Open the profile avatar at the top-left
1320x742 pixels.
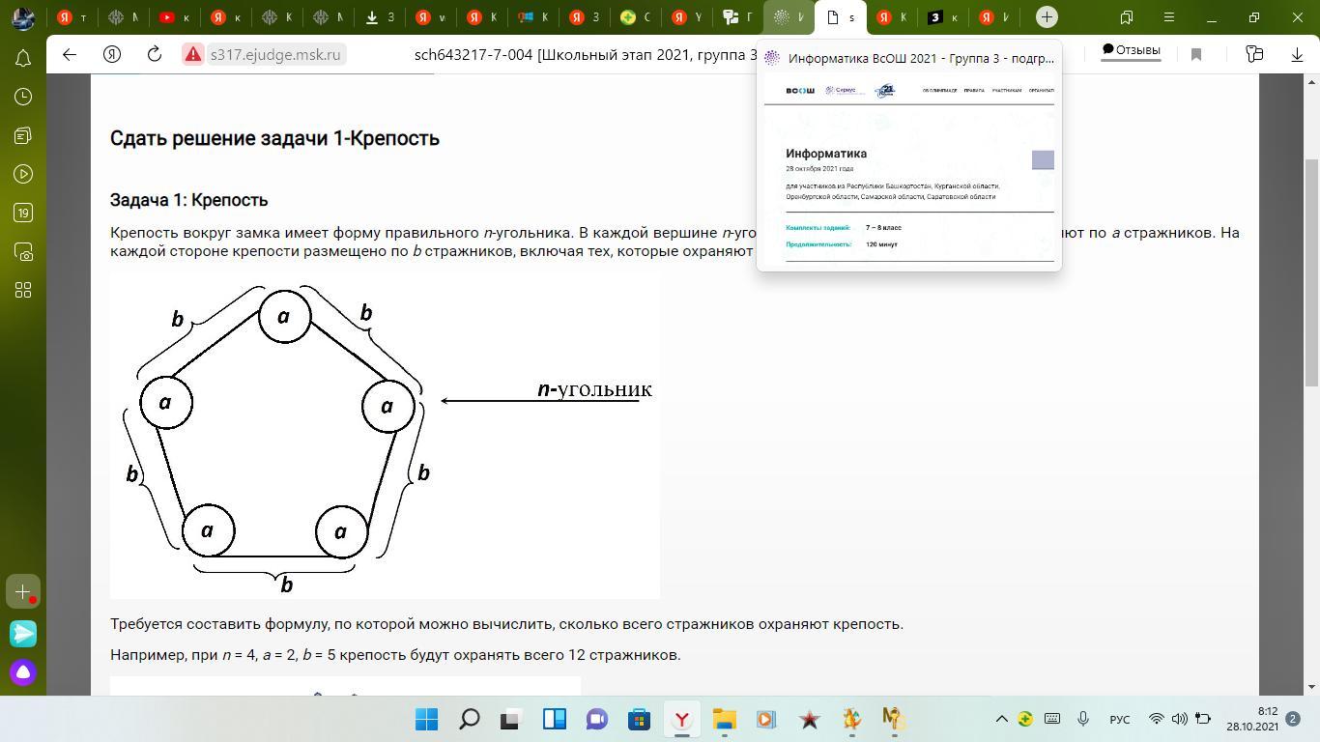pos(23,17)
